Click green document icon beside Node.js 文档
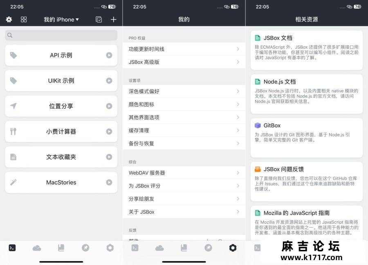368x265 pixels. 258,82
